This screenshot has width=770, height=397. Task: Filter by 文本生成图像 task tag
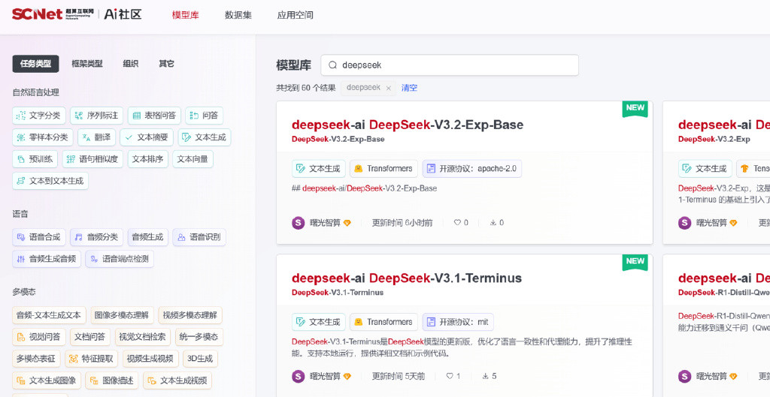coord(47,380)
